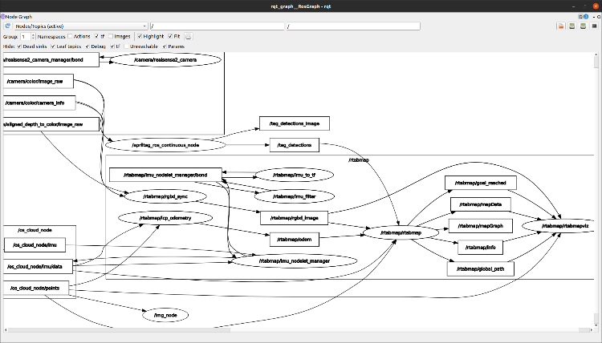Click the namespace filter input field
Image resolution: width=602 pixels, height=343 pixels.
217,26
